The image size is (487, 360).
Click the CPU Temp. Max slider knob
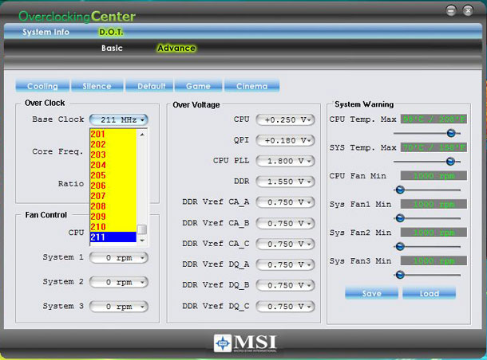451,133
